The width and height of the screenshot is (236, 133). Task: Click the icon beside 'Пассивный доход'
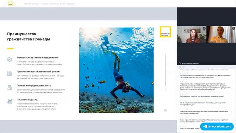coord(10,101)
